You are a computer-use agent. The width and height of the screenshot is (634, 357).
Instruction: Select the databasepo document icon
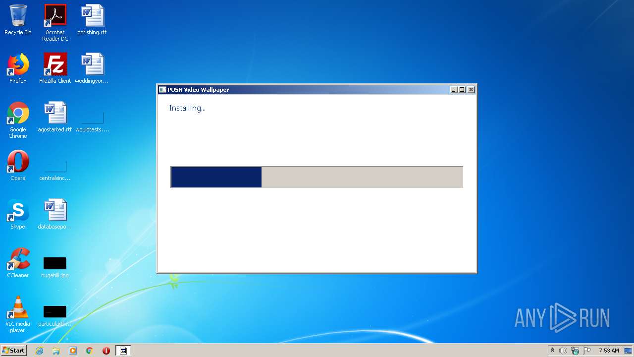pos(55,214)
